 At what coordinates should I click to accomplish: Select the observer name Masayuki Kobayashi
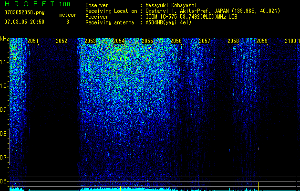tap(171, 5)
